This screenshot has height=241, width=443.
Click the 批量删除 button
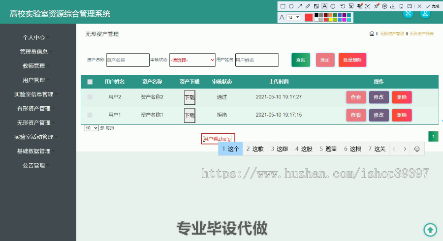coord(352,60)
